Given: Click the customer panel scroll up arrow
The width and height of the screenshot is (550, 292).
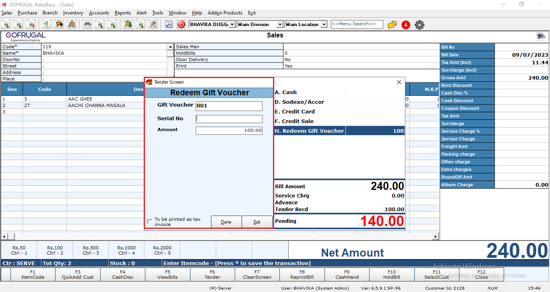Looking at the screenshot, I should (x=170, y=47).
